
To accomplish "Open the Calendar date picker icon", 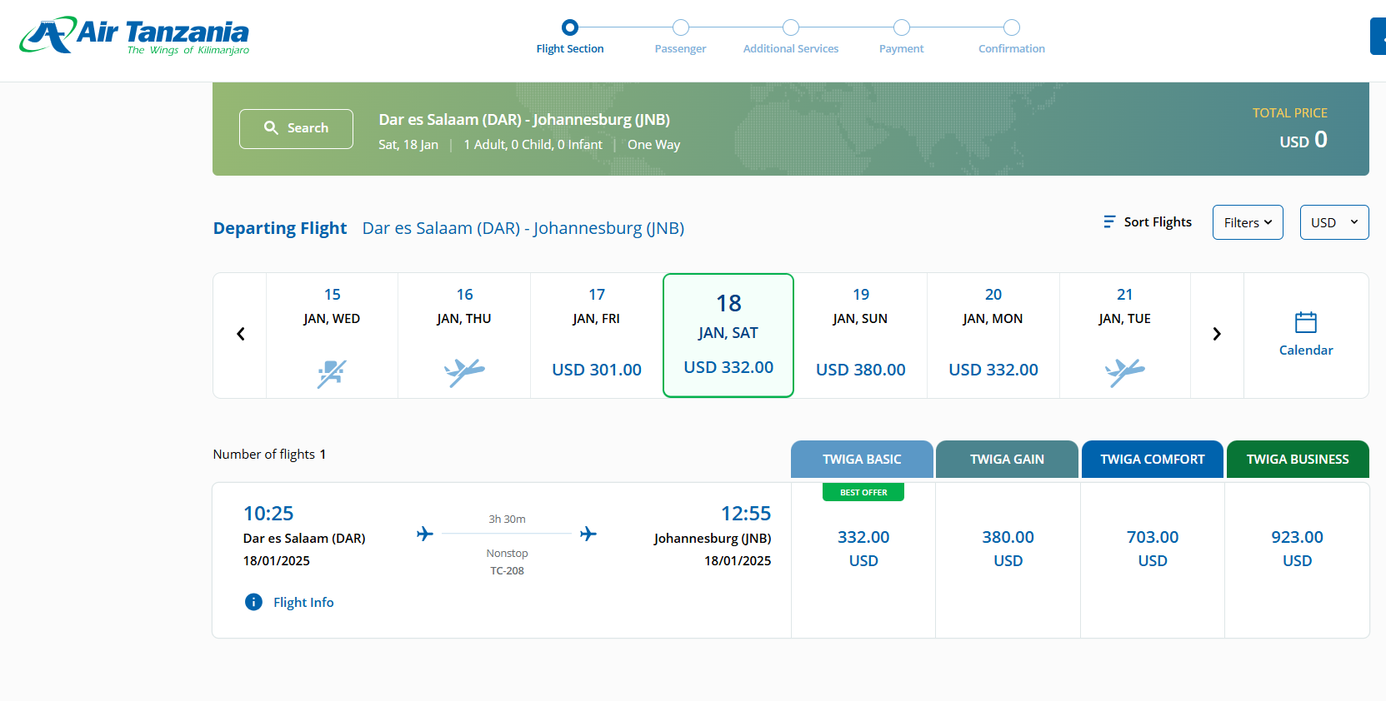I will pos(1305,322).
